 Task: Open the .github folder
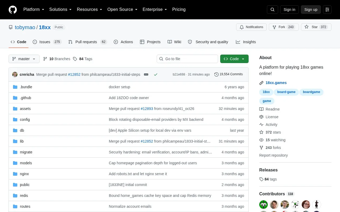tap(25, 98)
